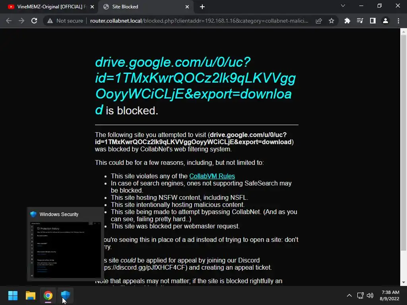Show hidden system tray icons
This screenshot has height=305, width=407.
[x=349, y=295]
